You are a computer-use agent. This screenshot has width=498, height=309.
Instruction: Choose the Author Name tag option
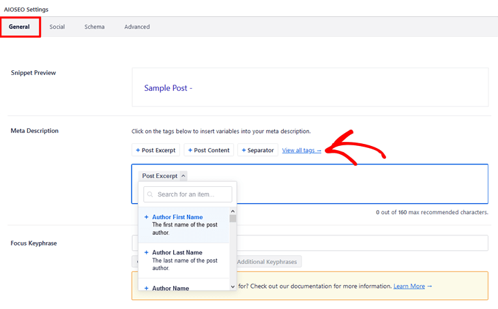[x=184, y=286]
